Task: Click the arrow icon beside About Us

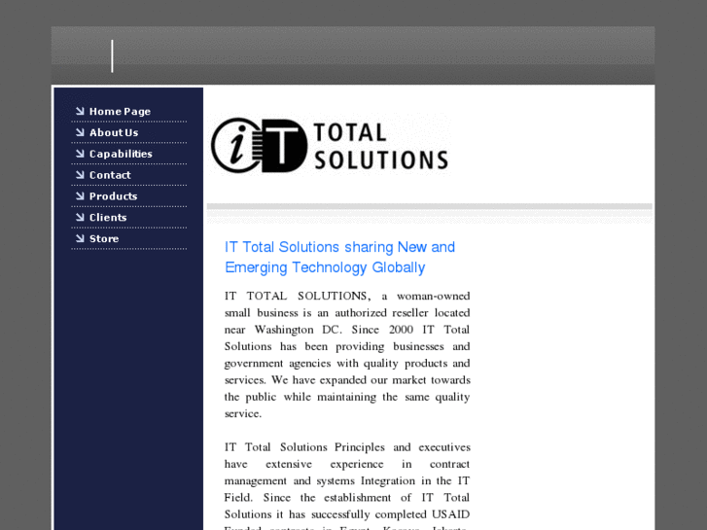Action: click(x=80, y=132)
